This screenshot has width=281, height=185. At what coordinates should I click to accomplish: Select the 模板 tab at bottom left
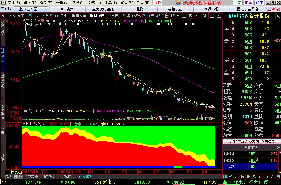[x=18, y=177]
